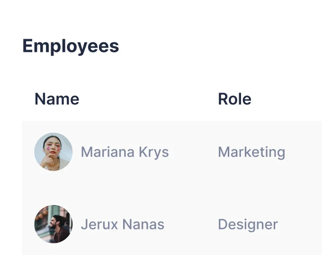Image resolution: width=322 pixels, height=255 pixels.
Task: Sort table by the Role column header
Action: click(234, 99)
